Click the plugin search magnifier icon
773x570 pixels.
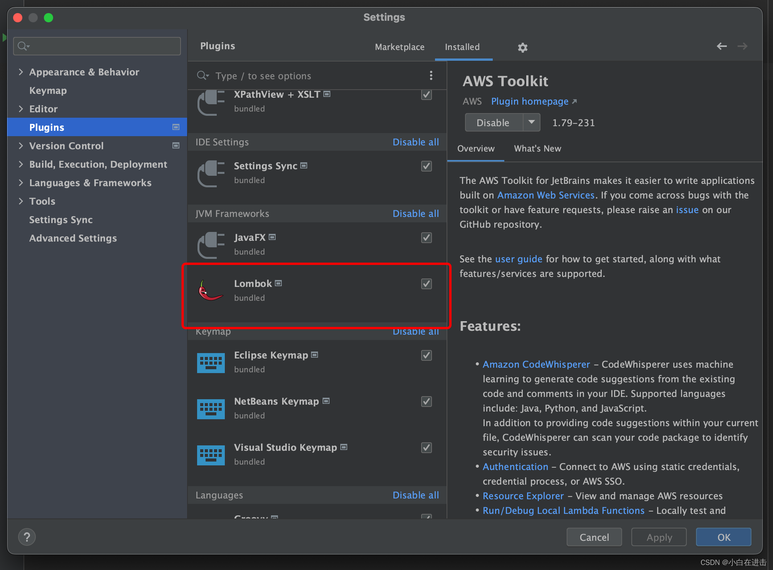202,75
